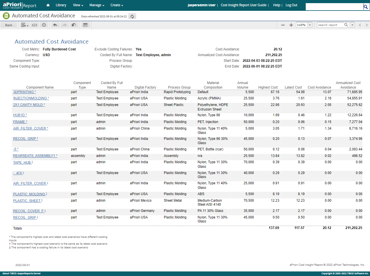370x276 pixels.
Task: Refresh the report data
Action: (x=132, y=16)
